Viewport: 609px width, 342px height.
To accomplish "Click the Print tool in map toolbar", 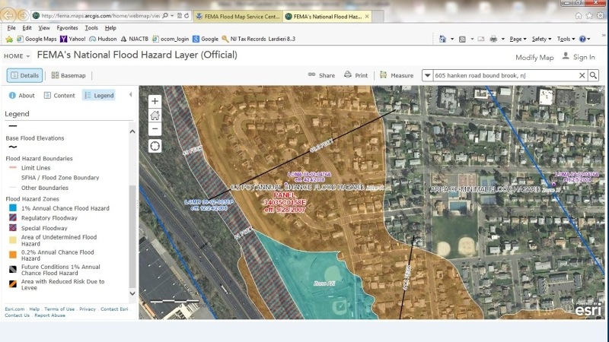I will (x=356, y=75).
